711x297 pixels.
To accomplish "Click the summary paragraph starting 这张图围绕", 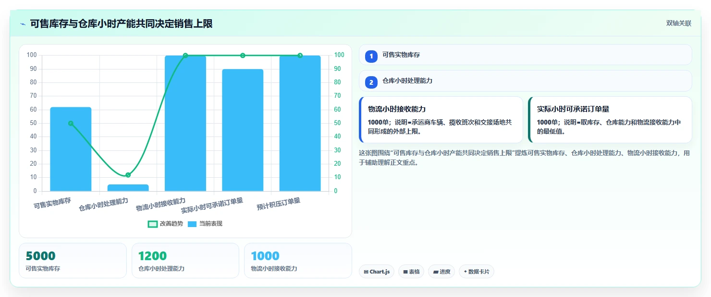I will [525, 158].
